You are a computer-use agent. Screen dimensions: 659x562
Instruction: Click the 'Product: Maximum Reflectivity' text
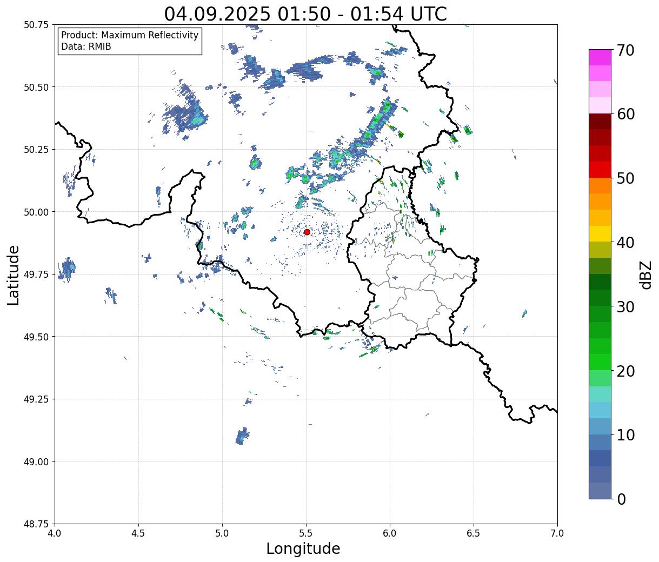(x=130, y=35)
